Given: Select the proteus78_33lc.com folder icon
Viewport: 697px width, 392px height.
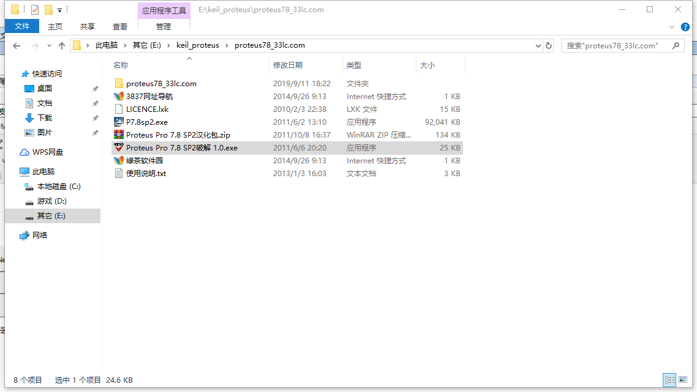Looking at the screenshot, I should [119, 83].
